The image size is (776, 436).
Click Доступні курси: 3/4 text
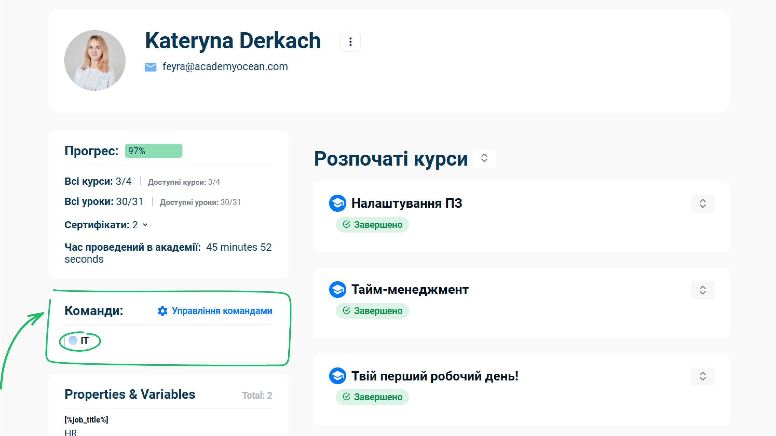(x=184, y=182)
